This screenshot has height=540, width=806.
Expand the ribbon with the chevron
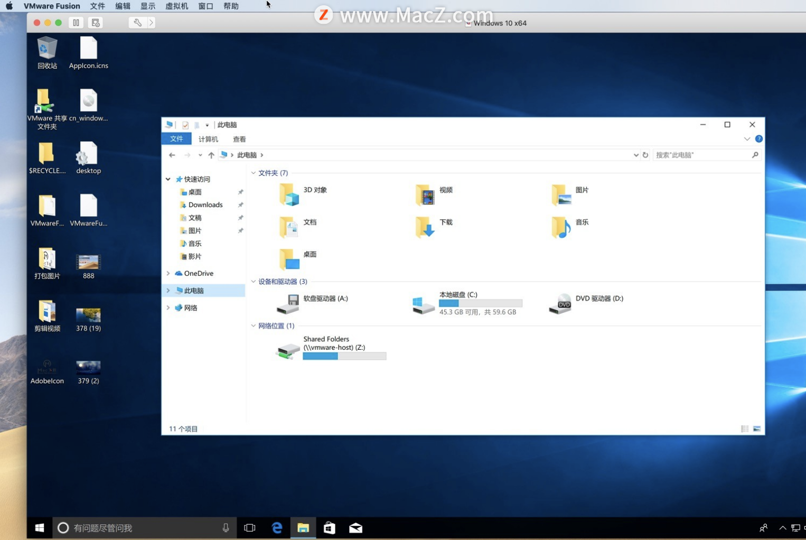(747, 139)
